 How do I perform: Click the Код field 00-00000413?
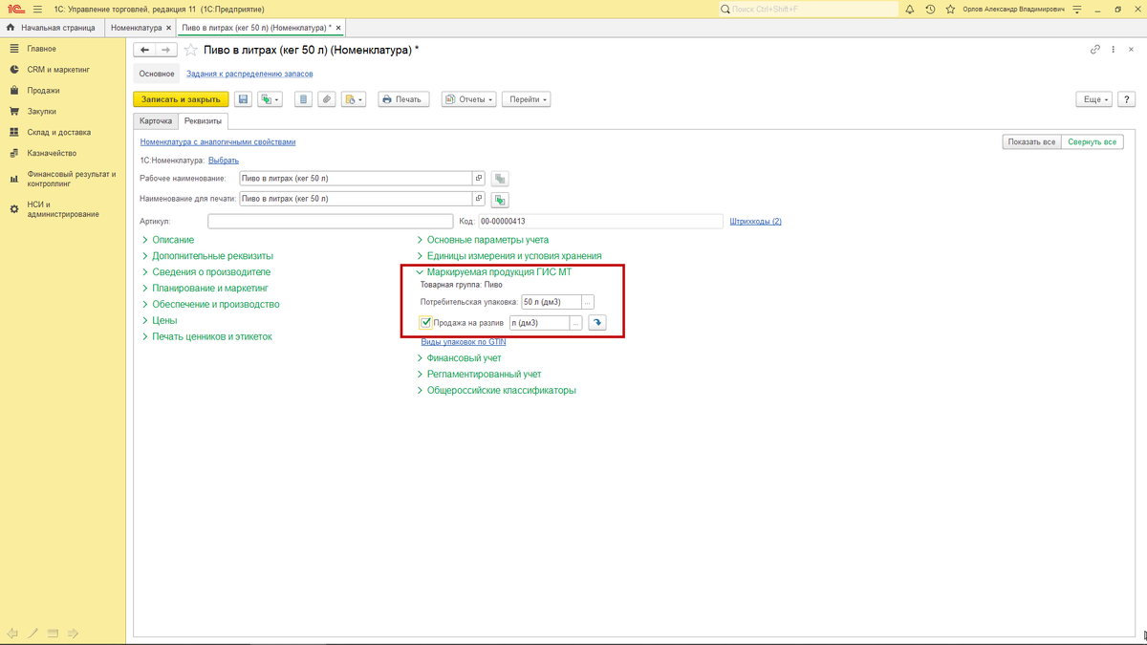pyautogui.click(x=600, y=222)
